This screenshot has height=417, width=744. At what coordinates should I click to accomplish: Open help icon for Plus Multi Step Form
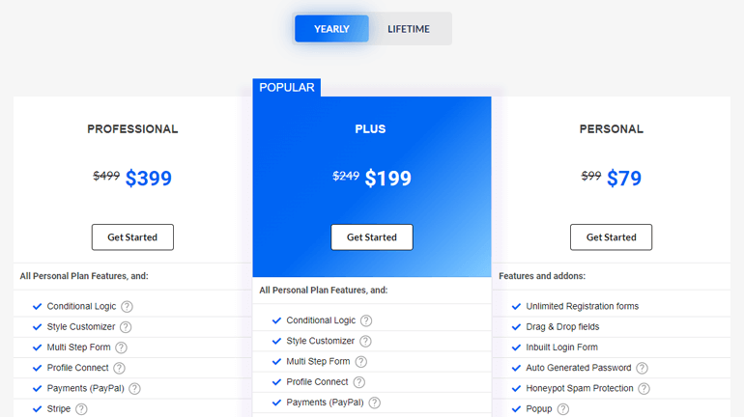point(361,362)
